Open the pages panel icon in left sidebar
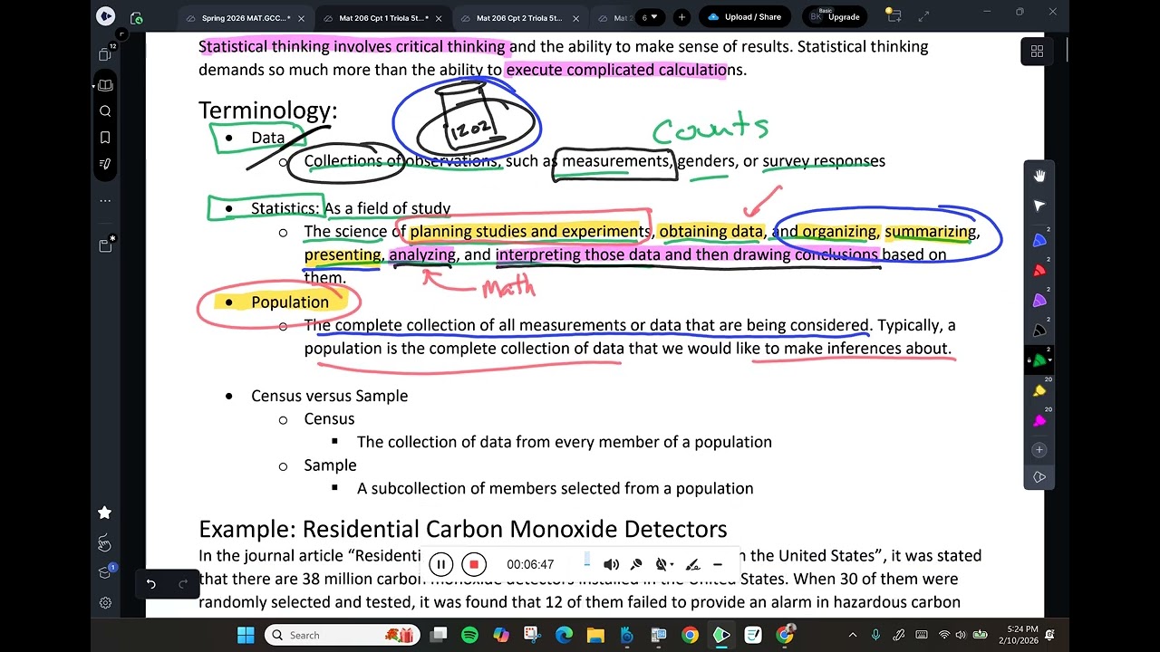Viewport: 1160px width, 652px height. pos(105,53)
